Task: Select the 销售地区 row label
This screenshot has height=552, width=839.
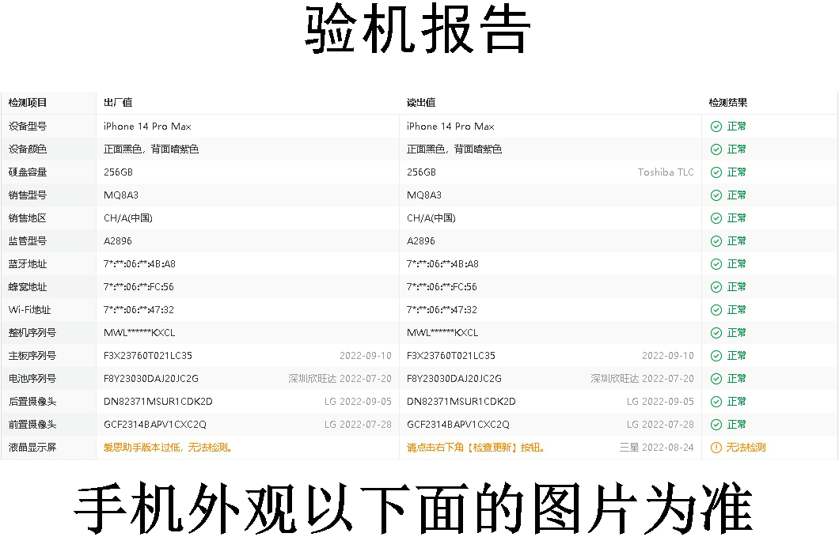Action: pos(28,218)
